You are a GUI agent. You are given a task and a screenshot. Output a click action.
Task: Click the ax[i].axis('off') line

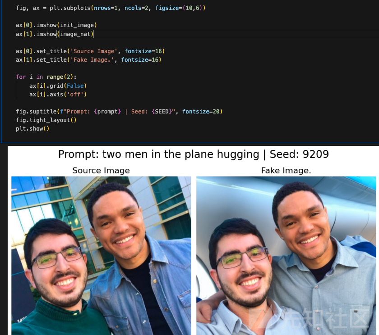click(x=58, y=94)
